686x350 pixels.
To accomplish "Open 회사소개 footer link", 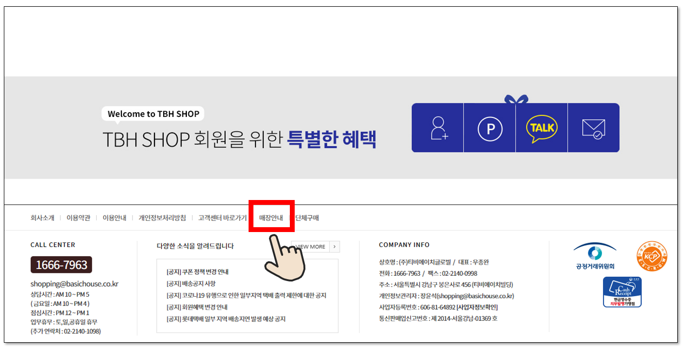I will click(42, 218).
